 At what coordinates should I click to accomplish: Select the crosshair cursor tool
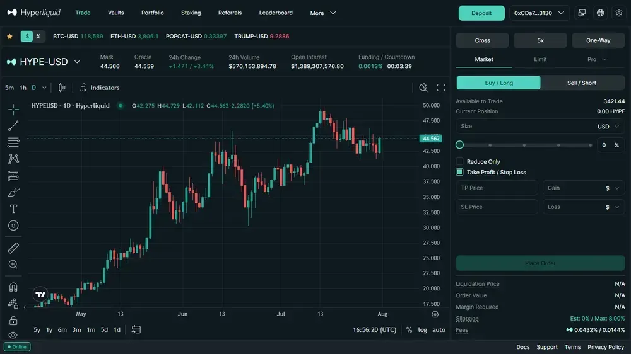click(x=13, y=110)
